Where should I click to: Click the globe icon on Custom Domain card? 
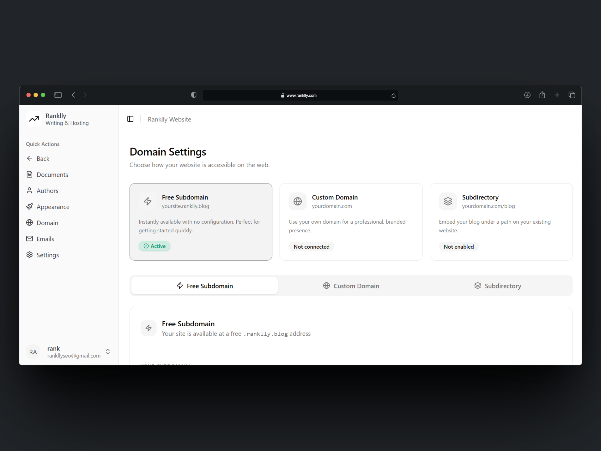pyautogui.click(x=298, y=201)
